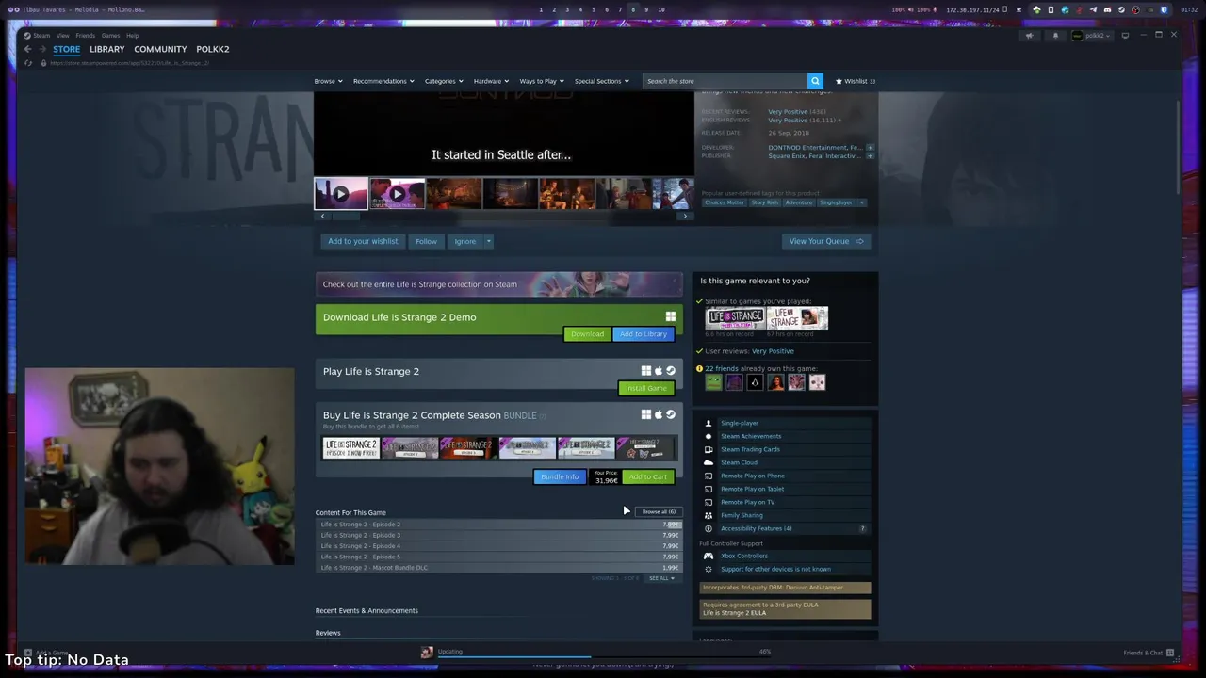Image resolution: width=1206 pixels, height=678 pixels.
Task: Click the Steam tray icon in the top bar
Action: click(x=1121, y=9)
